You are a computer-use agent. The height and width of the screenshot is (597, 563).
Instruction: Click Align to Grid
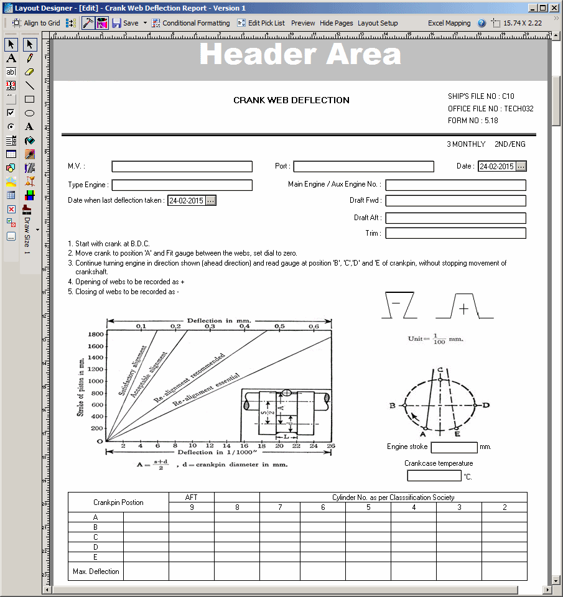point(36,23)
